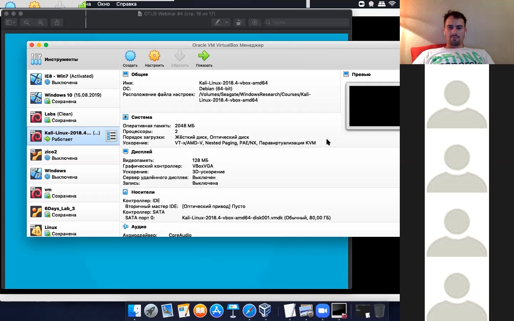Click the presenter's video thumbnail

coord(457,32)
